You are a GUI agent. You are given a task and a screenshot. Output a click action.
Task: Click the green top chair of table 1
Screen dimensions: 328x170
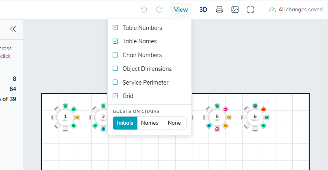click(x=65, y=106)
